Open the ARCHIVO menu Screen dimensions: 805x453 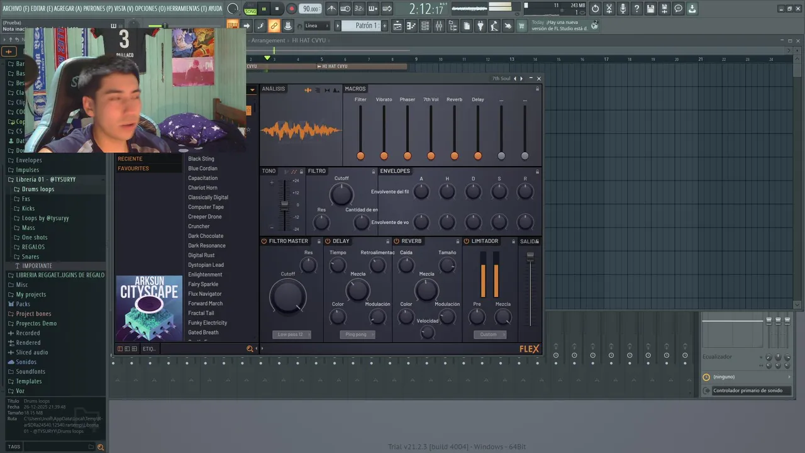15,9
